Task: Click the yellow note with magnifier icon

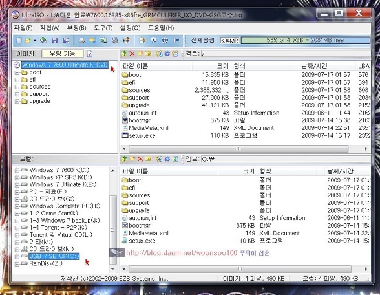Action: point(93,40)
